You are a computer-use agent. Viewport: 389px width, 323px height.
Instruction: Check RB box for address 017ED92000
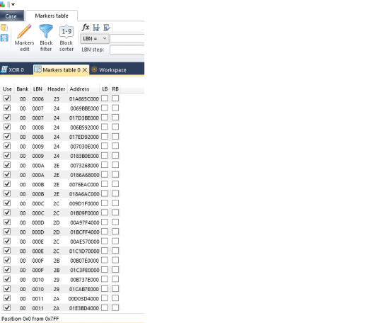click(x=115, y=137)
